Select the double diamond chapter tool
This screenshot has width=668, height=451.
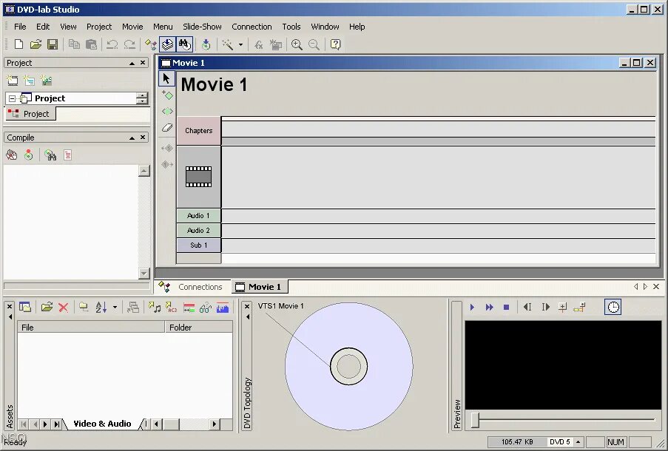pos(167,111)
